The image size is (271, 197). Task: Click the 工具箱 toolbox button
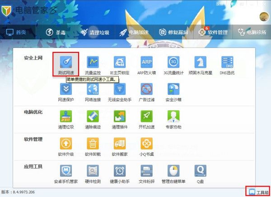click(x=258, y=192)
